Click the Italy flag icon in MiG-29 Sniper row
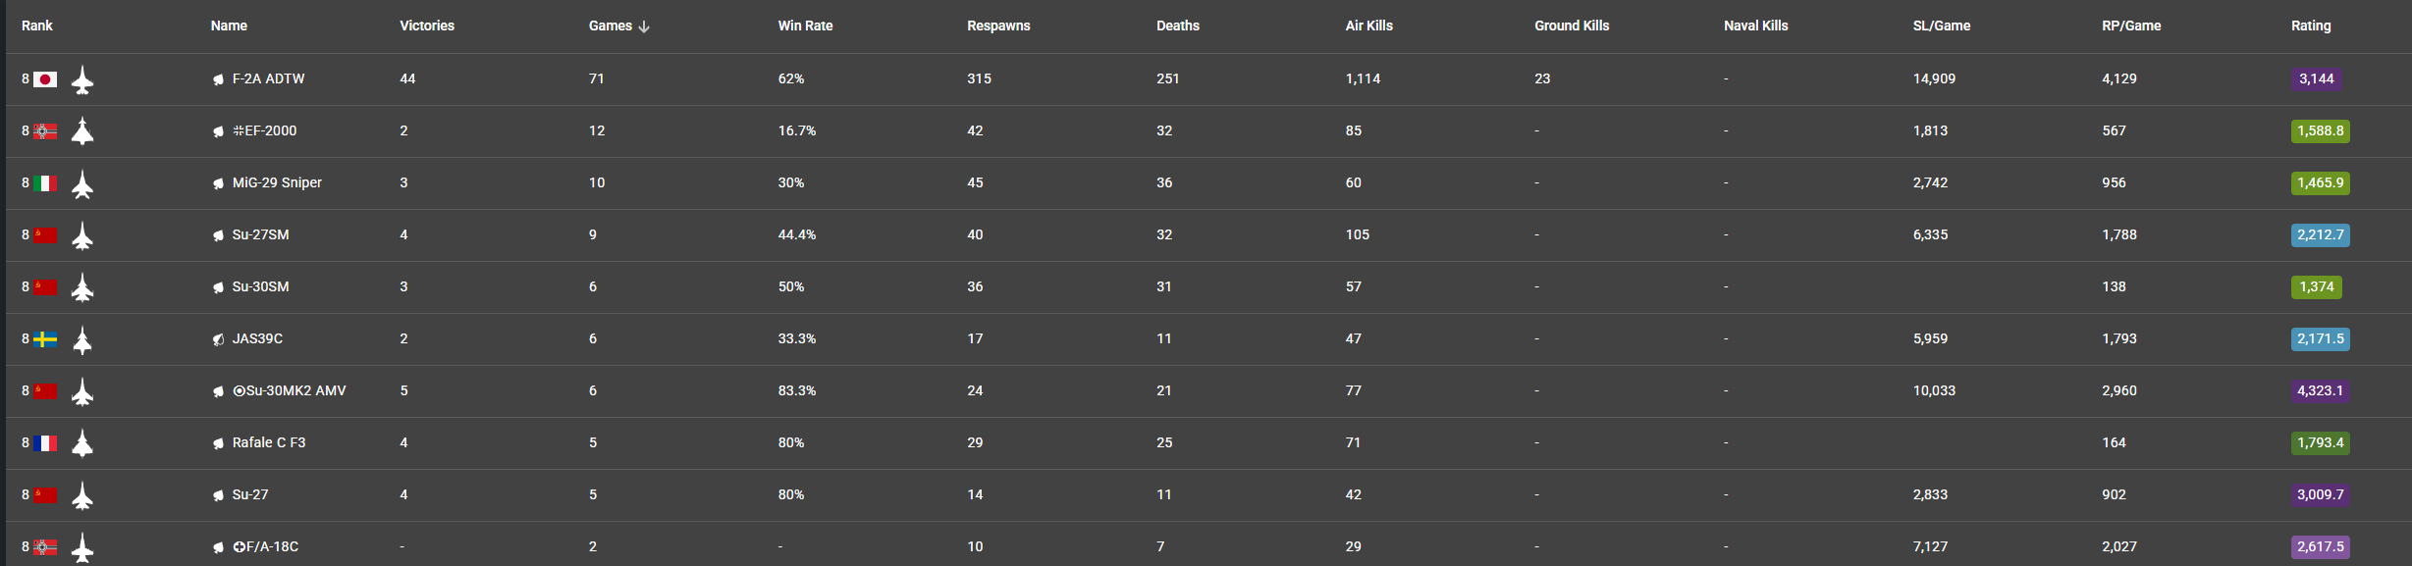Viewport: 2412px width, 566px height. pos(45,183)
